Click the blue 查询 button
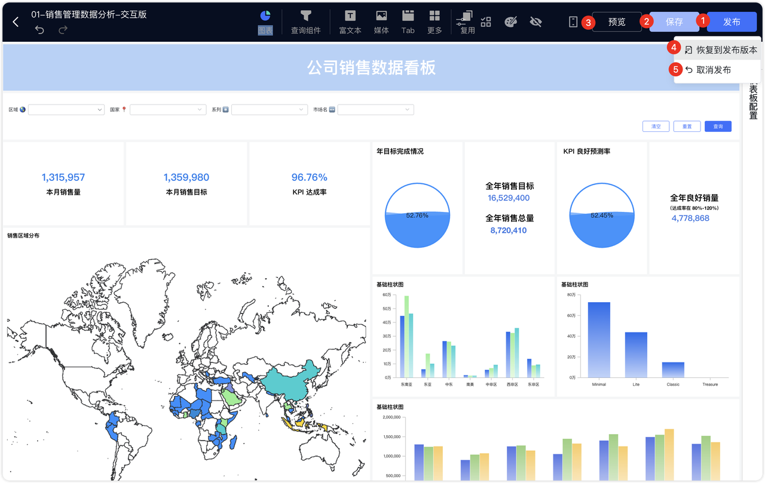765x483 pixels. coord(718,127)
